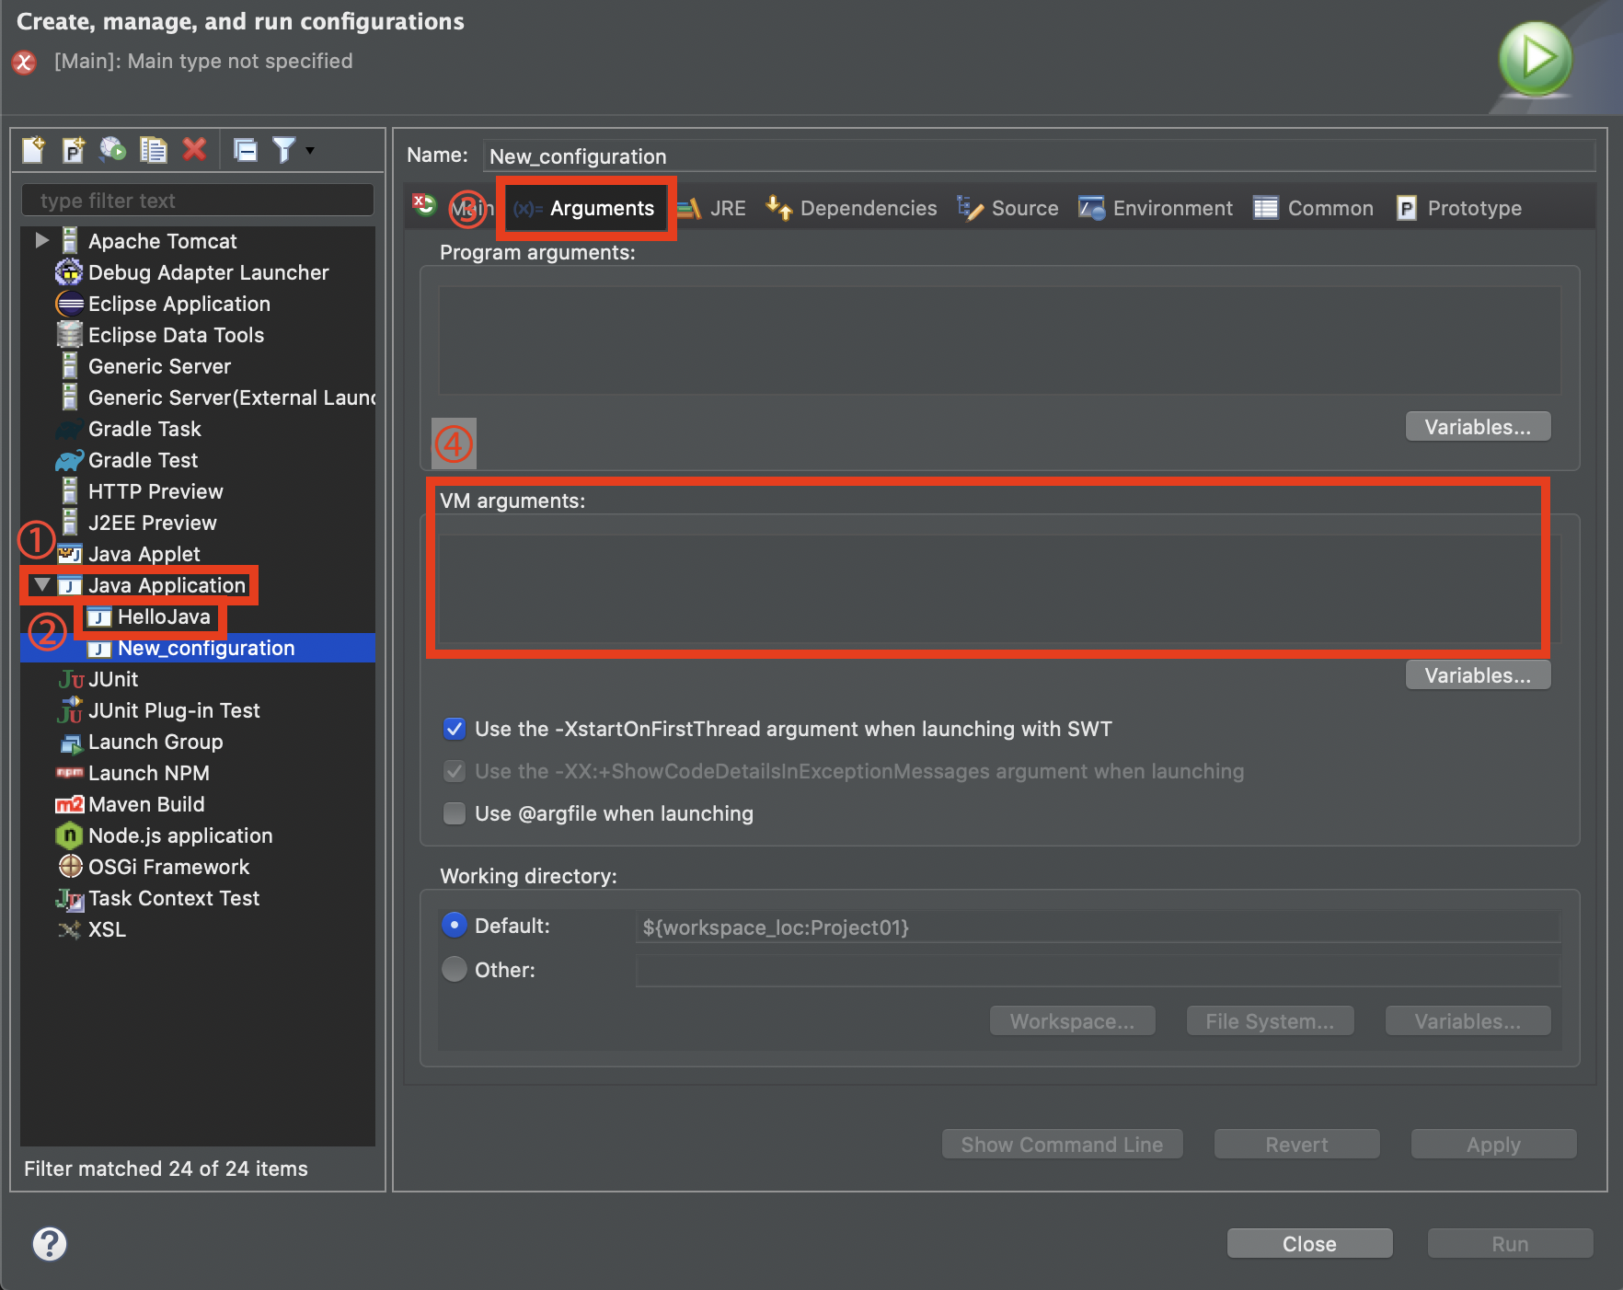
Task: Click the JUnit Plug-in Test icon
Action: (69, 709)
